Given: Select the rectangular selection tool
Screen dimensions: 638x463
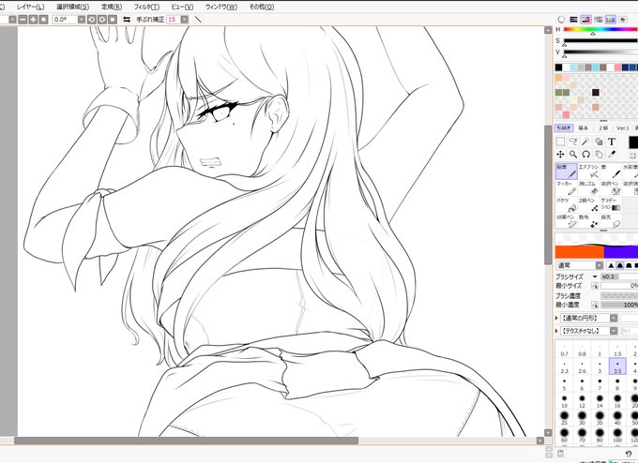Looking at the screenshot, I should (560, 142).
